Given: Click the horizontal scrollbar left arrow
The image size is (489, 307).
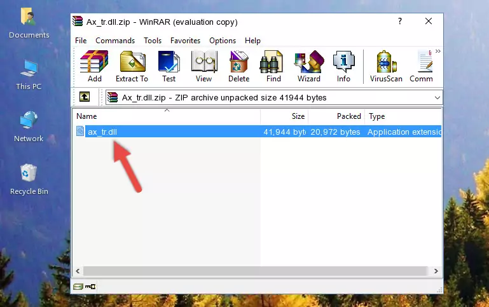Looking at the screenshot, I should [x=78, y=271].
